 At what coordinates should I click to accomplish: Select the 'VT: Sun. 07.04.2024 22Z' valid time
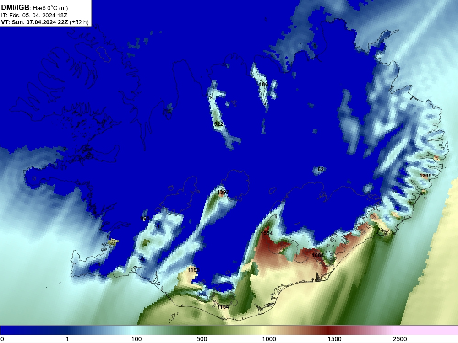click(34, 22)
